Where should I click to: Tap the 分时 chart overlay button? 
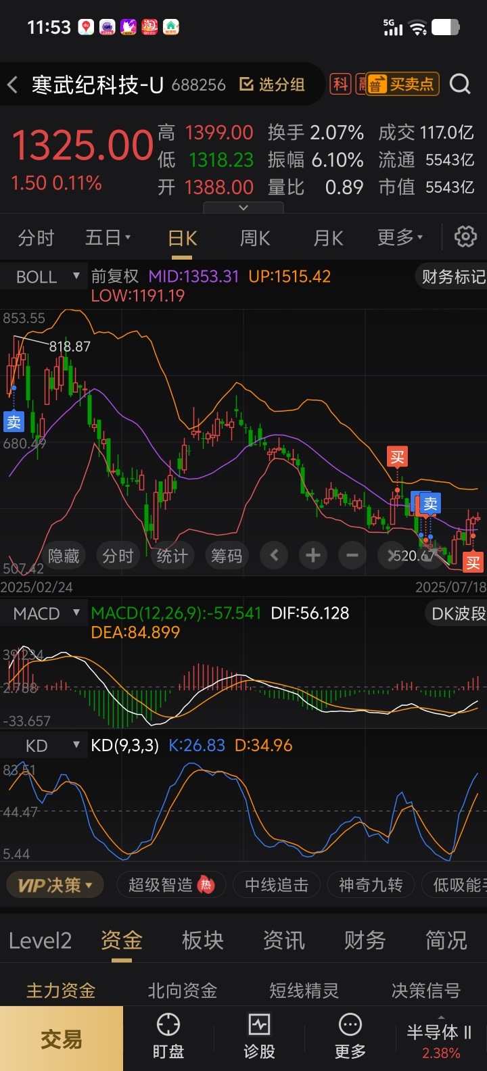(118, 556)
